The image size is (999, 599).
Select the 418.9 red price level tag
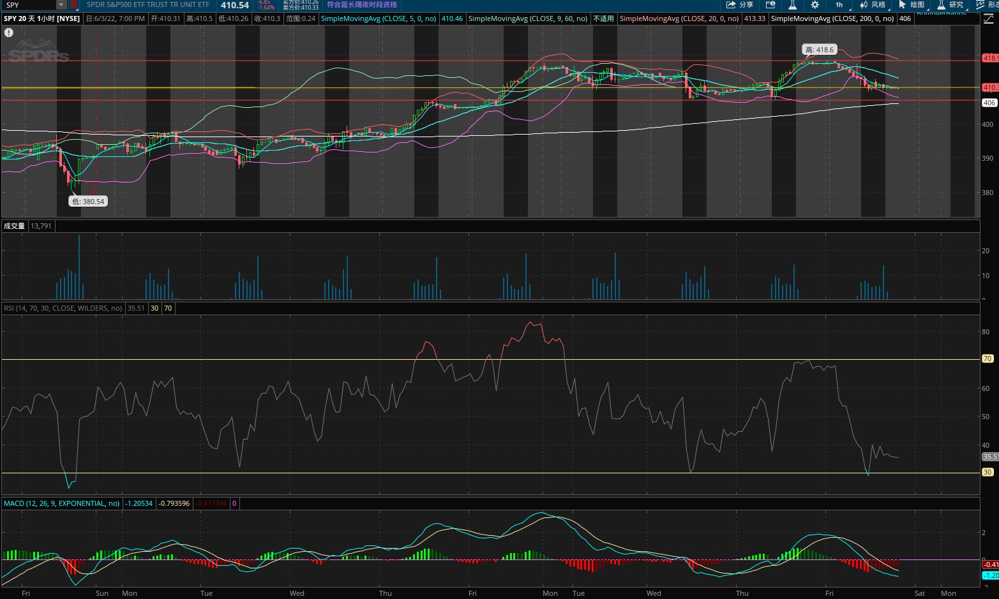click(x=991, y=58)
